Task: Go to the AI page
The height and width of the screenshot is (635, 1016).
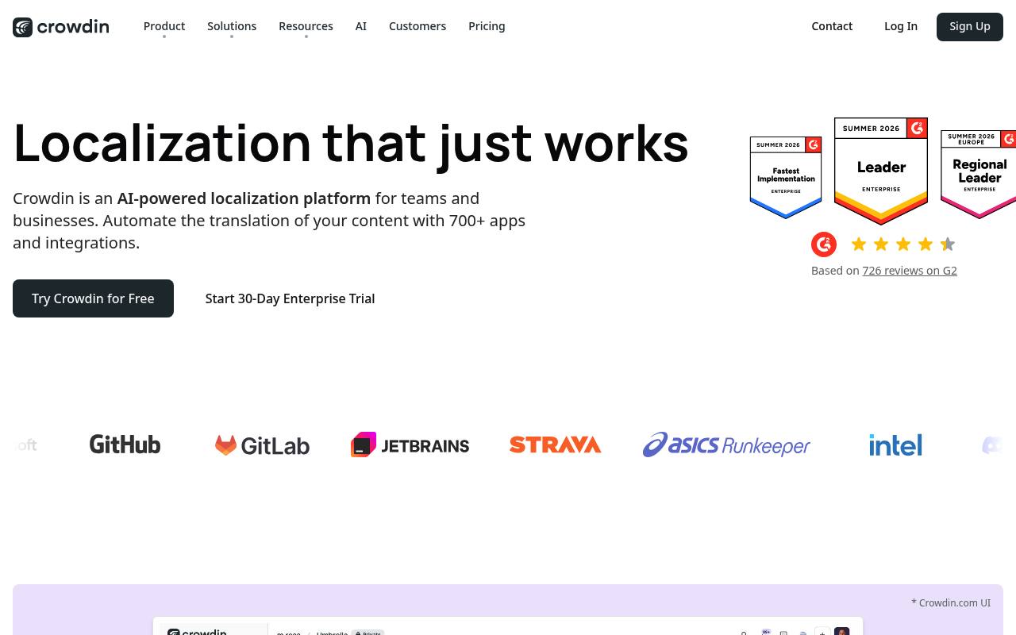Action: (x=361, y=26)
